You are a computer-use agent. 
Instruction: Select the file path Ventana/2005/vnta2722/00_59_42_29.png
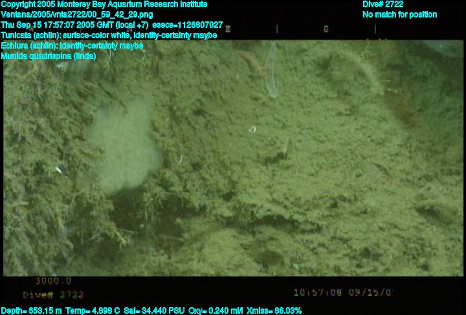pyautogui.click(x=77, y=15)
